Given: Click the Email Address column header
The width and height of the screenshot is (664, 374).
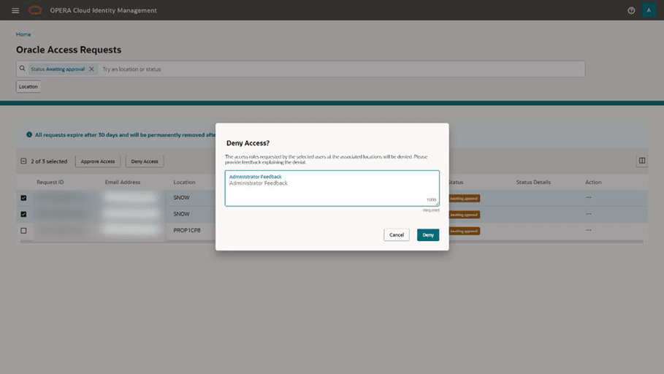Looking at the screenshot, I should (x=123, y=182).
